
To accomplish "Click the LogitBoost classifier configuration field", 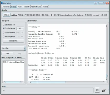I will (x=59, y=15).
